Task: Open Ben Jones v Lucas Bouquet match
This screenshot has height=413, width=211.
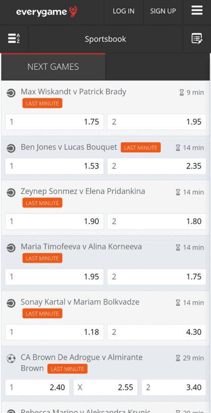Action: [x=69, y=147]
